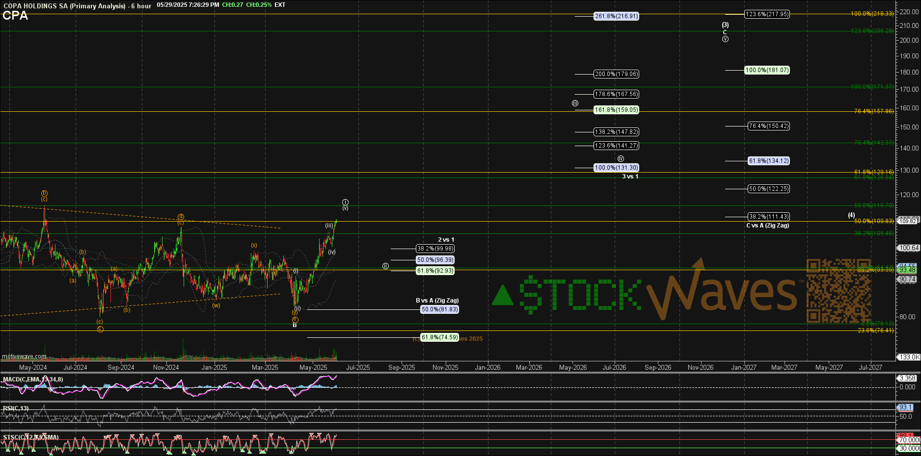Viewport: 921px width, 456px height.
Task: Click the 'C vs A (Zig Zag)' caption
Action: click(x=768, y=226)
